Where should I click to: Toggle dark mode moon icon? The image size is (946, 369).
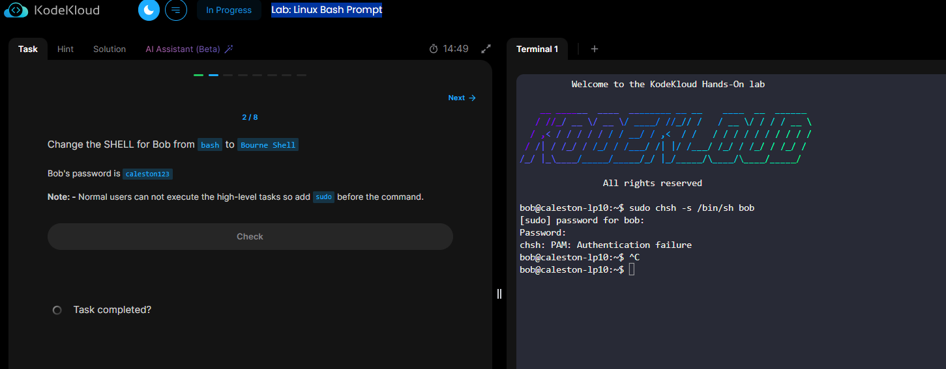click(149, 10)
